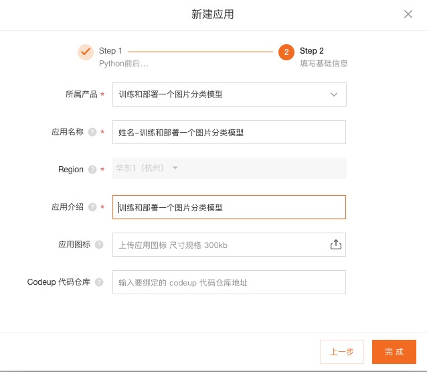Open the help icon next to 应用名称
This screenshot has height=372, width=427.
[92, 132]
